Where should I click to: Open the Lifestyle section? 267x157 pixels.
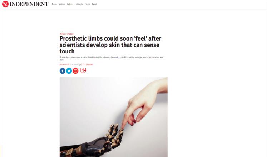coord(79,4)
